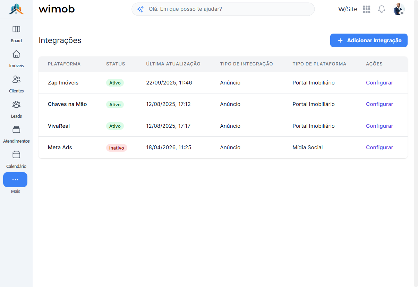Click the Plataforma column header

(x=64, y=64)
